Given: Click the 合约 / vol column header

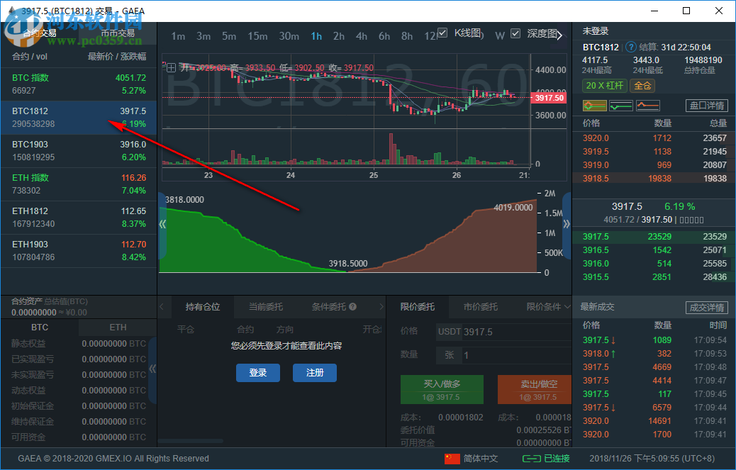Looking at the screenshot, I should click(30, 56).
